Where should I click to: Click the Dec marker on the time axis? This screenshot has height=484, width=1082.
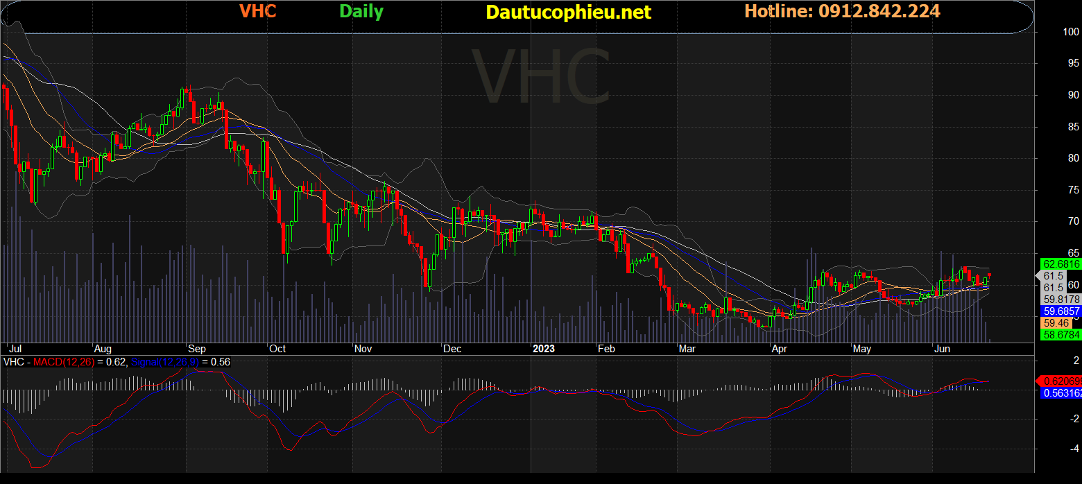click(x=452, y=349)
